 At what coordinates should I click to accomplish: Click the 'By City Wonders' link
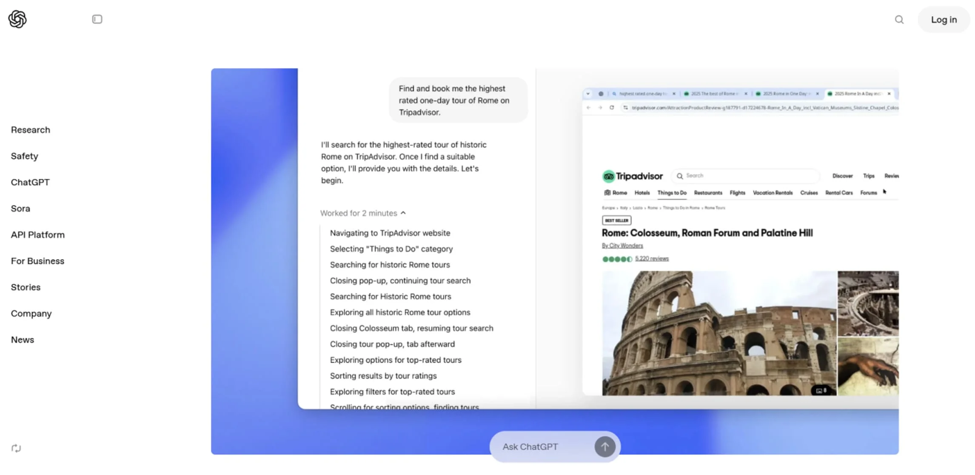622,245
